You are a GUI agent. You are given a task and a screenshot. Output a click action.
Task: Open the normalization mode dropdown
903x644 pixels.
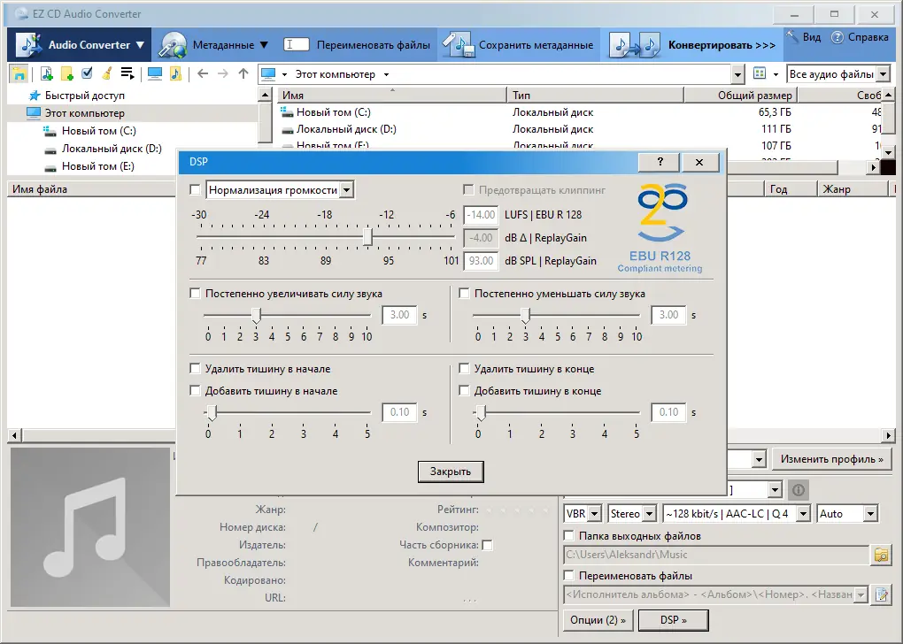(347, 189)
